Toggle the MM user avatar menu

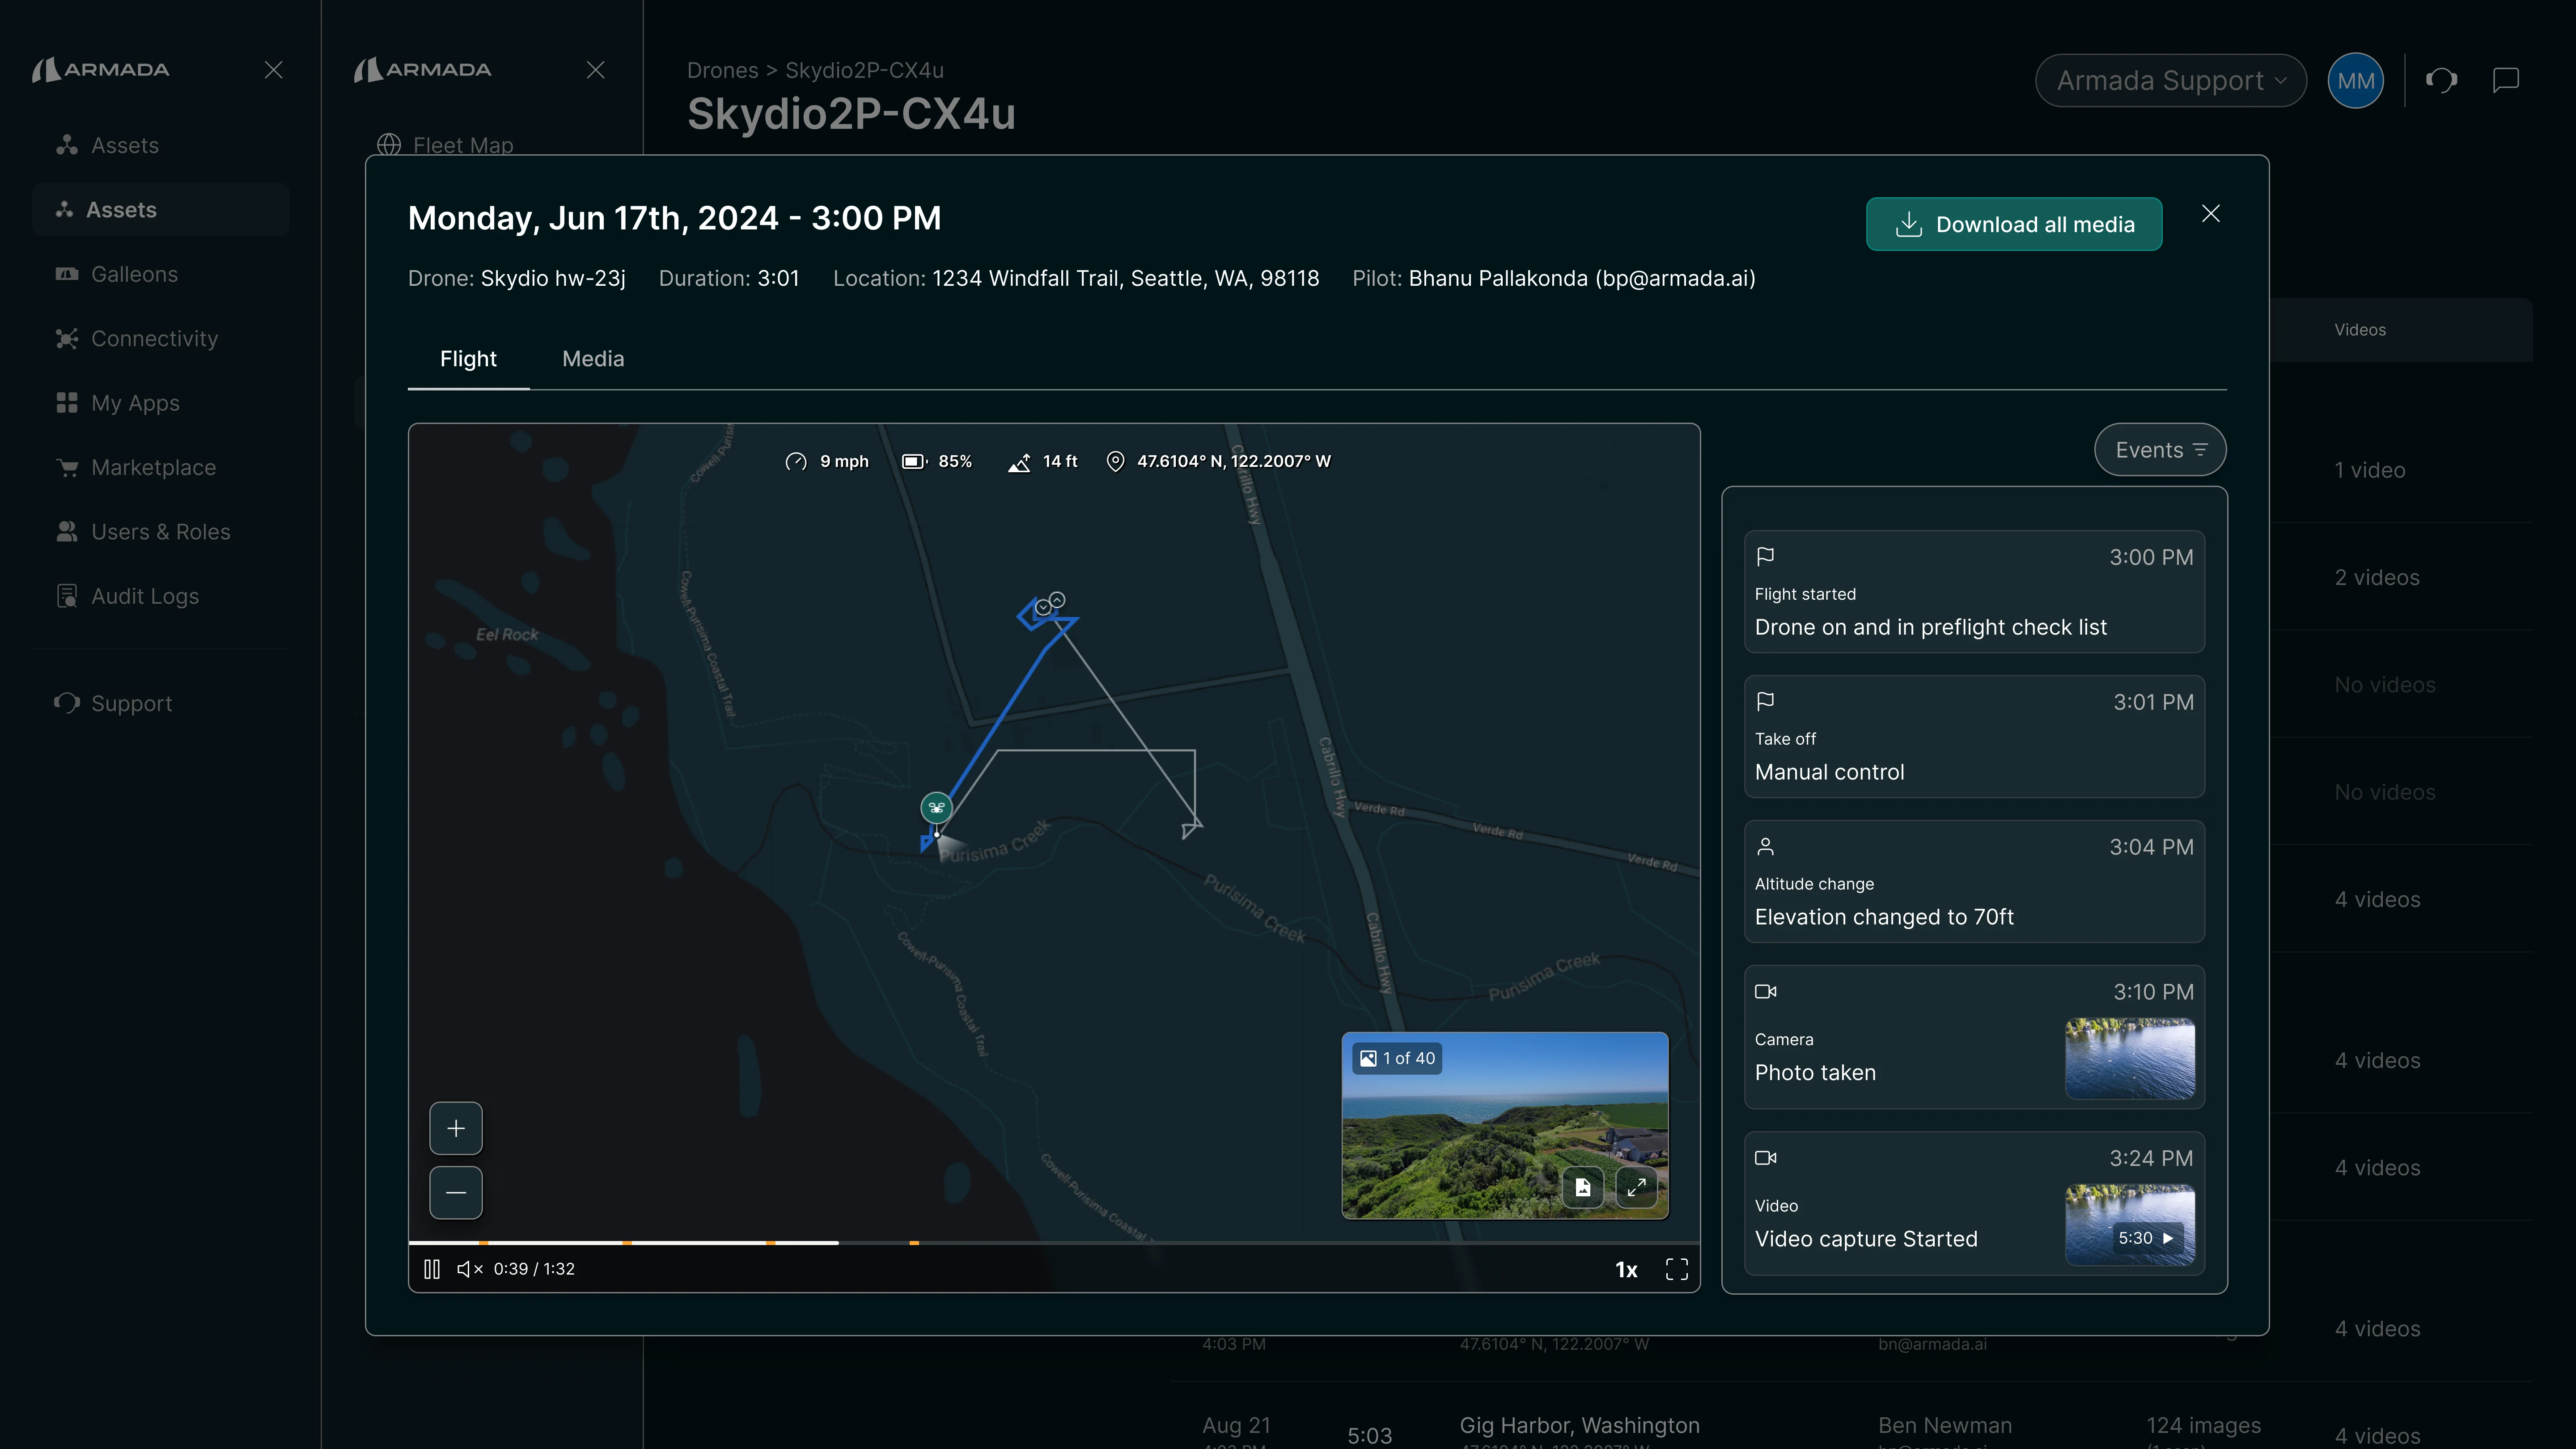[2355, 80]
